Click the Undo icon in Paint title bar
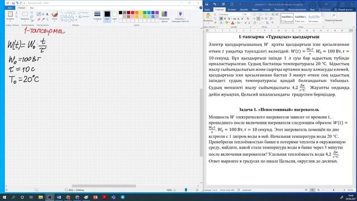 [17, 3]
